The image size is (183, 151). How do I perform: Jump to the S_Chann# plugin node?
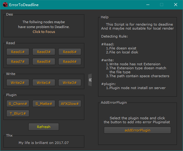point(18,104)
